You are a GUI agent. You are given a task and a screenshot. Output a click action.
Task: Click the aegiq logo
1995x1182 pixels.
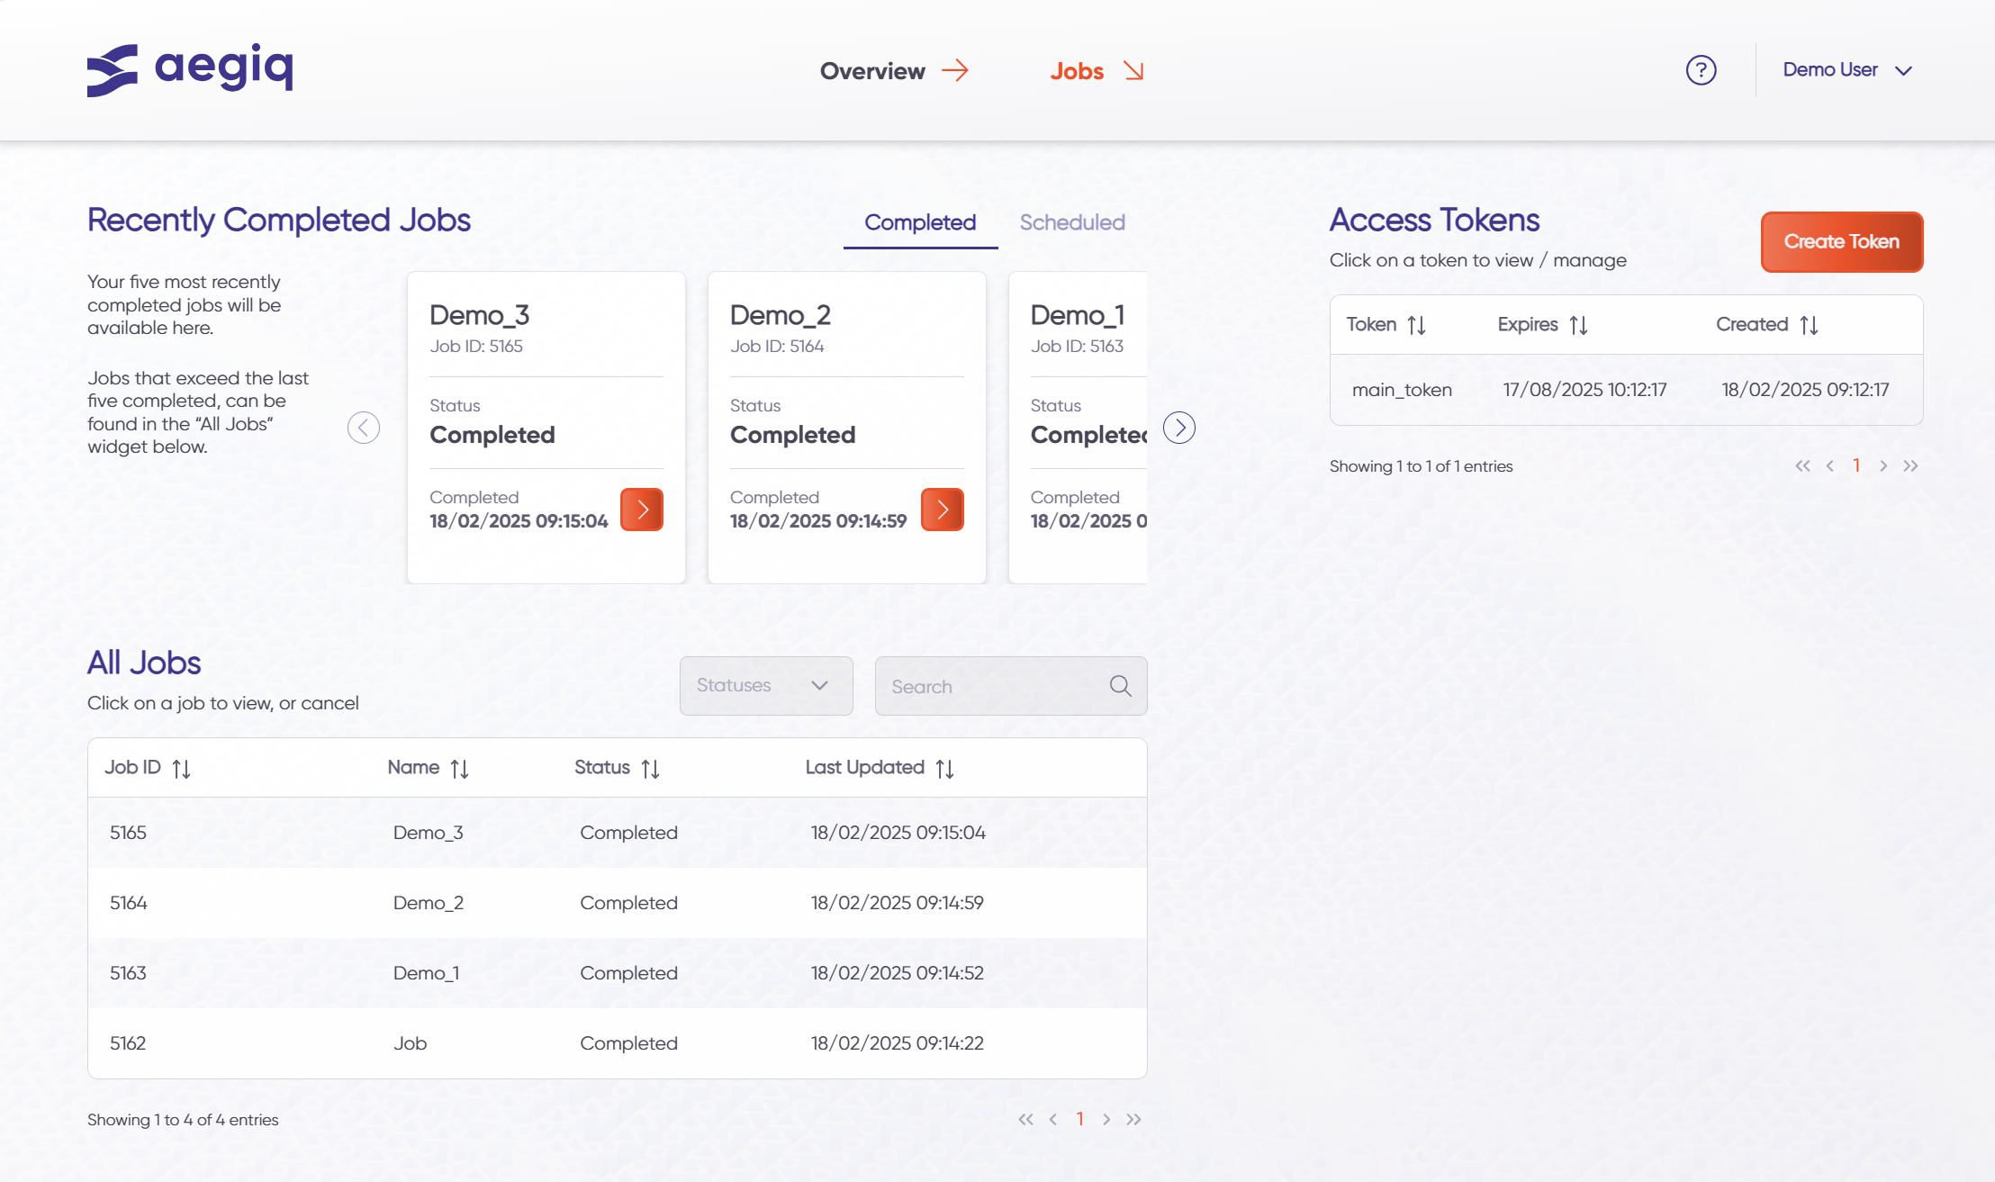point(190,69)
